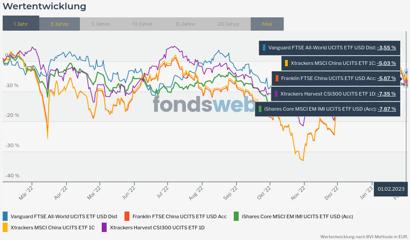
Task: Click the Vanguard -3,55 % tooltip value
Action: 386,47
